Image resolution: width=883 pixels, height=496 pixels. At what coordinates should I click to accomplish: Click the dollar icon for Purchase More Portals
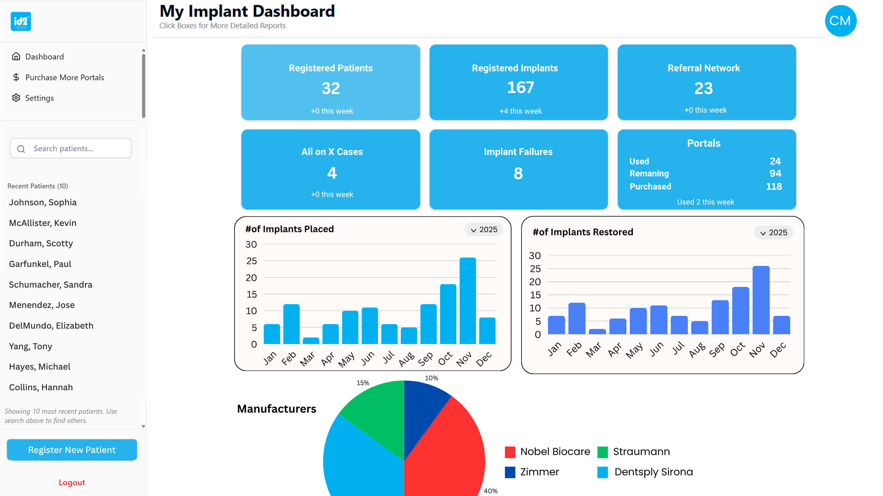(x=16, y=77)
